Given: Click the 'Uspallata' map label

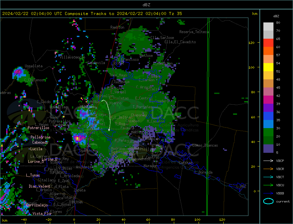Looking at the screenshot, I should 34,66.
